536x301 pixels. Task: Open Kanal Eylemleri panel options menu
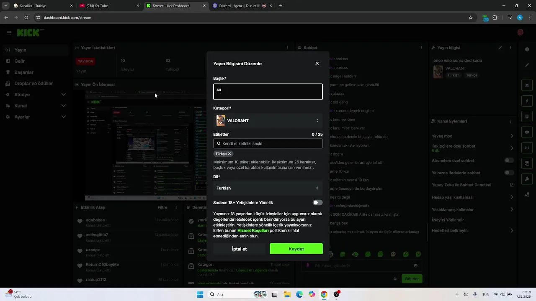510,121
